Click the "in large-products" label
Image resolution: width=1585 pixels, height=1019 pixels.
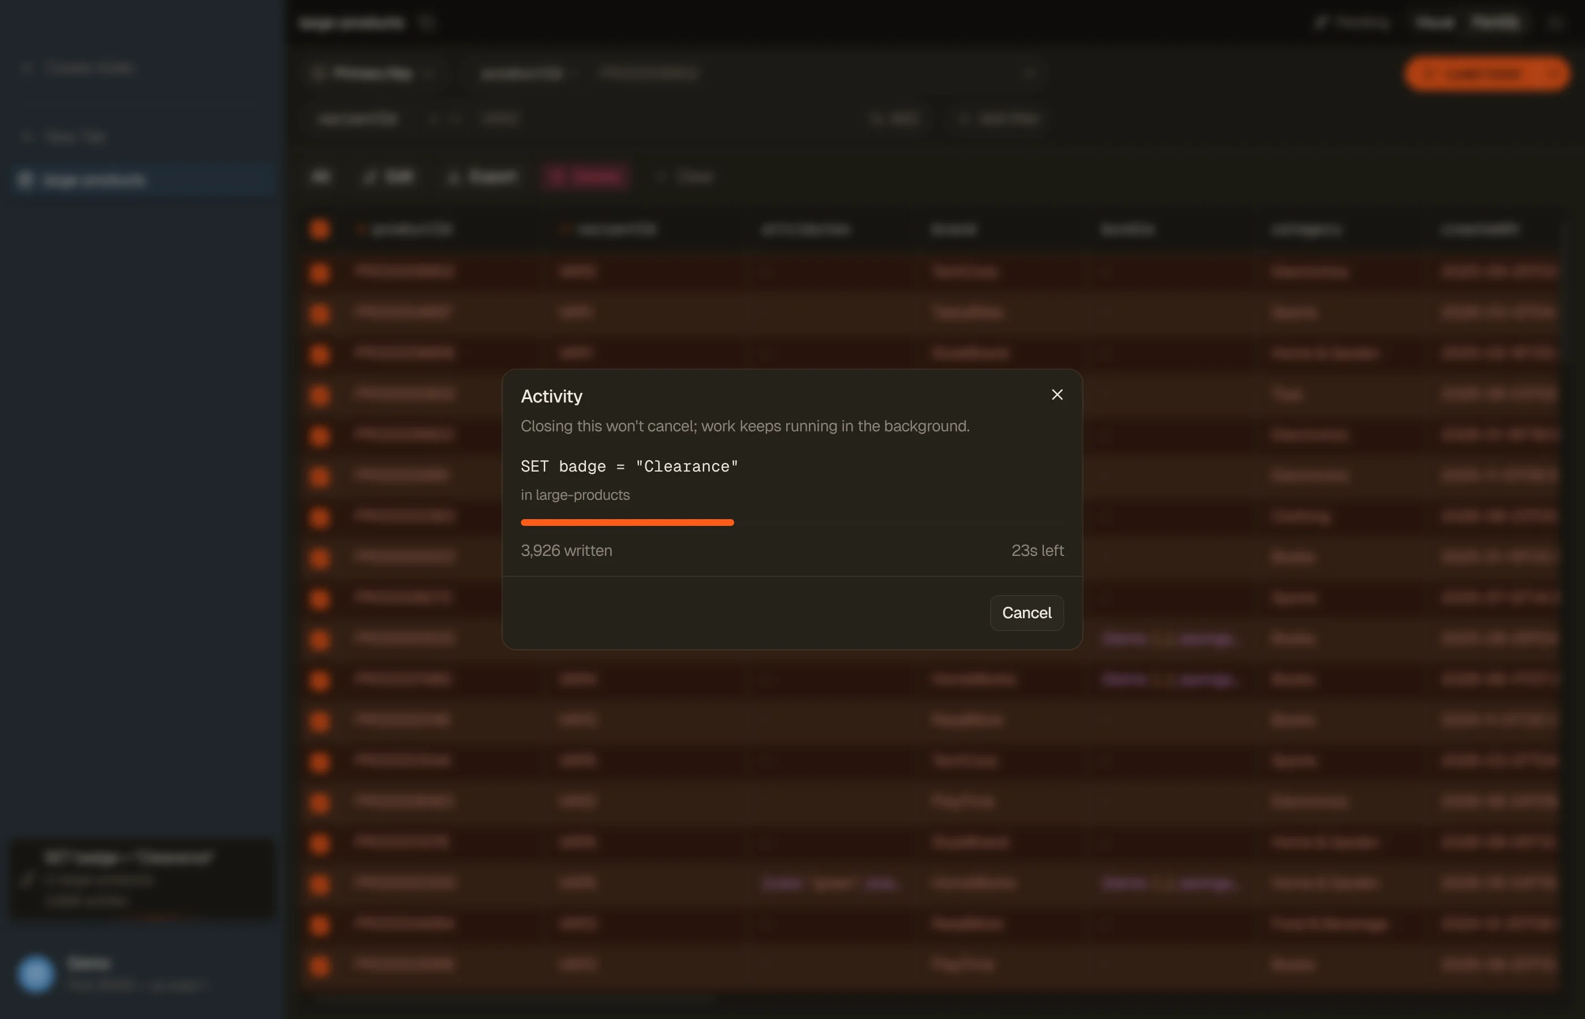pos(575,495)
